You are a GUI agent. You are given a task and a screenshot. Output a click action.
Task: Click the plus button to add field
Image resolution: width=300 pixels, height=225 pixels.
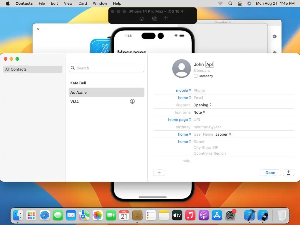pos(159,173)
